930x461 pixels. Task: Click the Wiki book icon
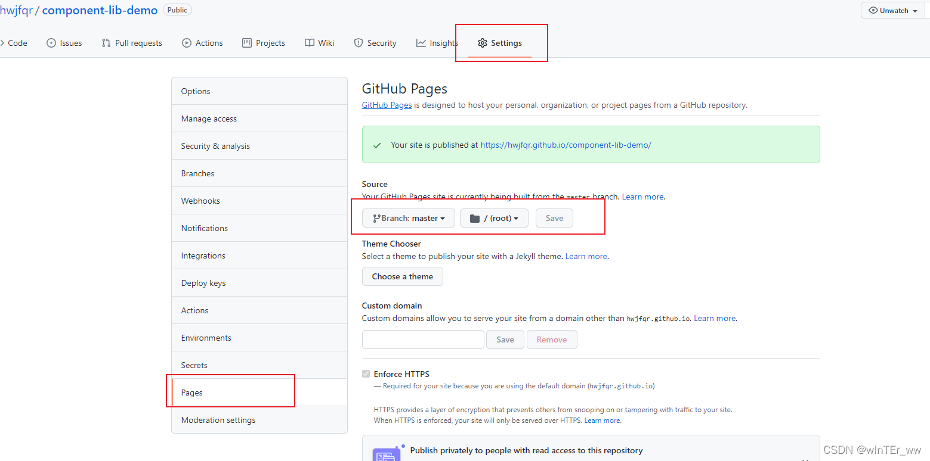click(x=310, y=43)
